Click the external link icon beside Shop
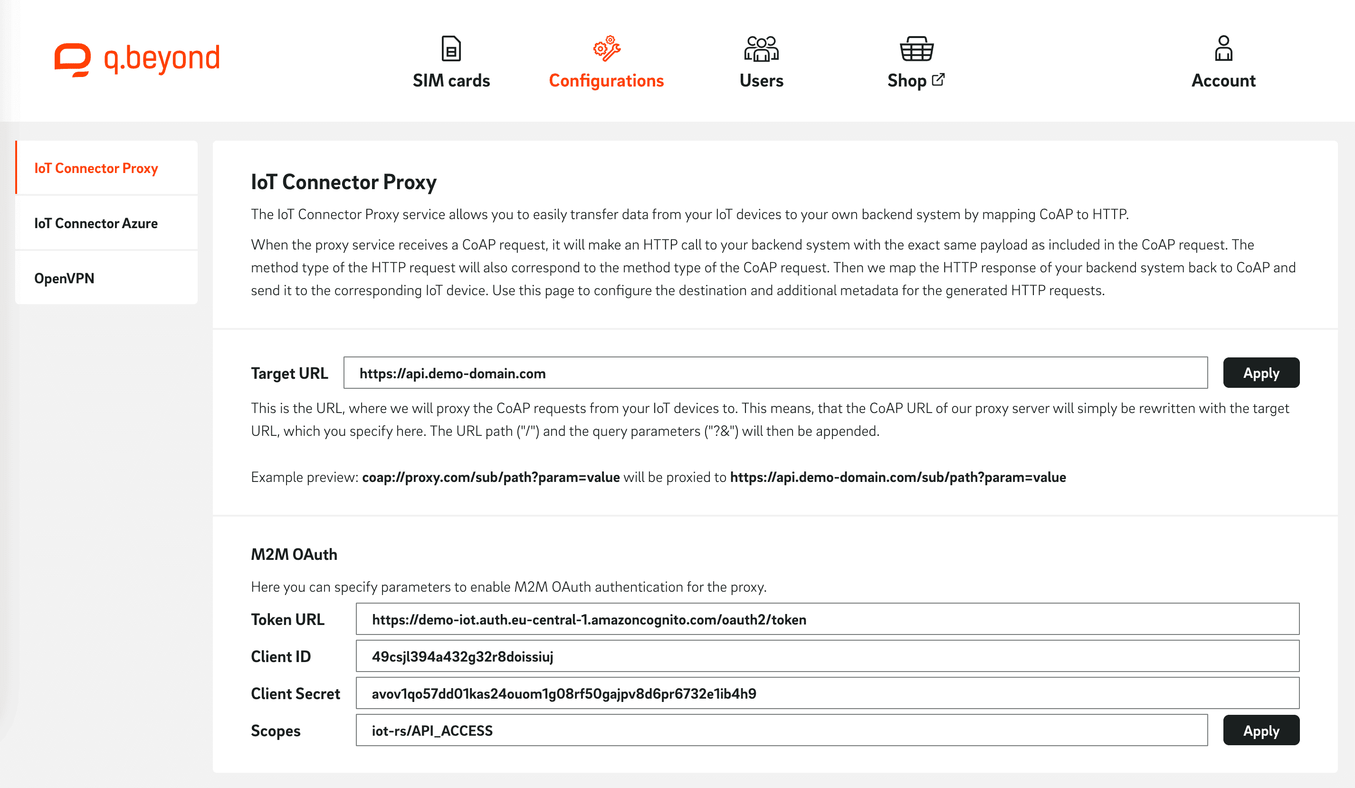The image size is (1355, 788). click(938, 79)
